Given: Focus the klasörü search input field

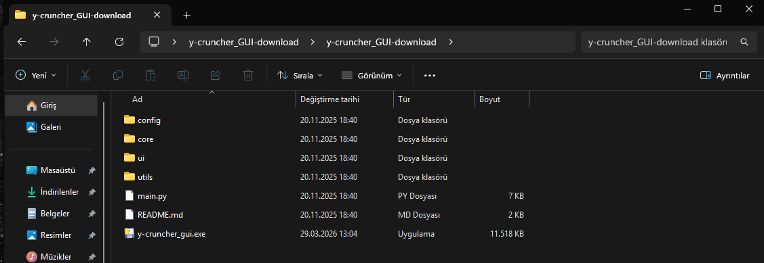Looking at the screenshot, I should 658,43.
